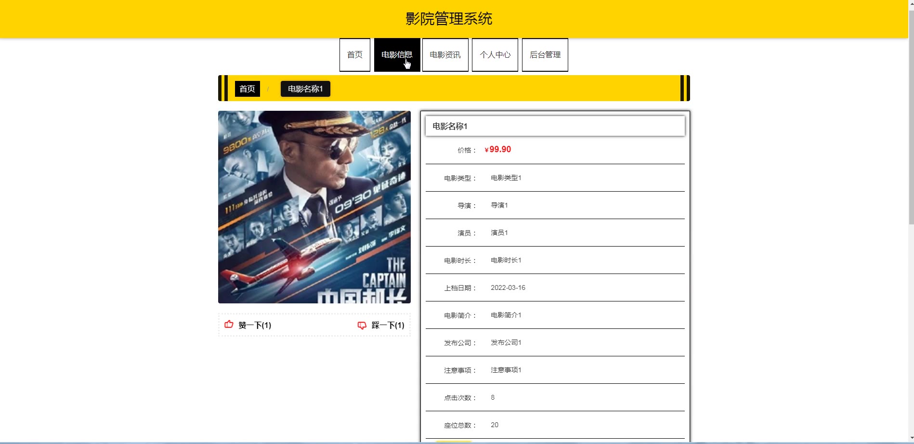This screenshot has width=914, height=444.
Task: Click the 踩一下(1) dislike label
Action: pos(388,326)
